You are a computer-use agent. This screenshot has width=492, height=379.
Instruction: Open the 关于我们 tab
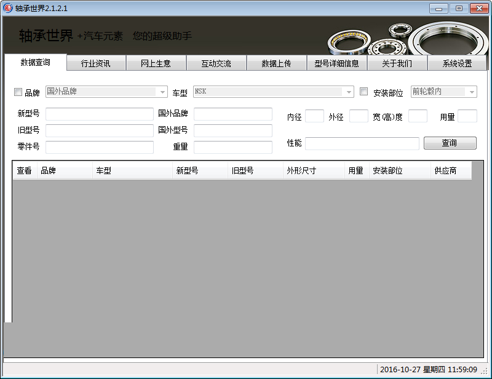[x=397, y=63]
